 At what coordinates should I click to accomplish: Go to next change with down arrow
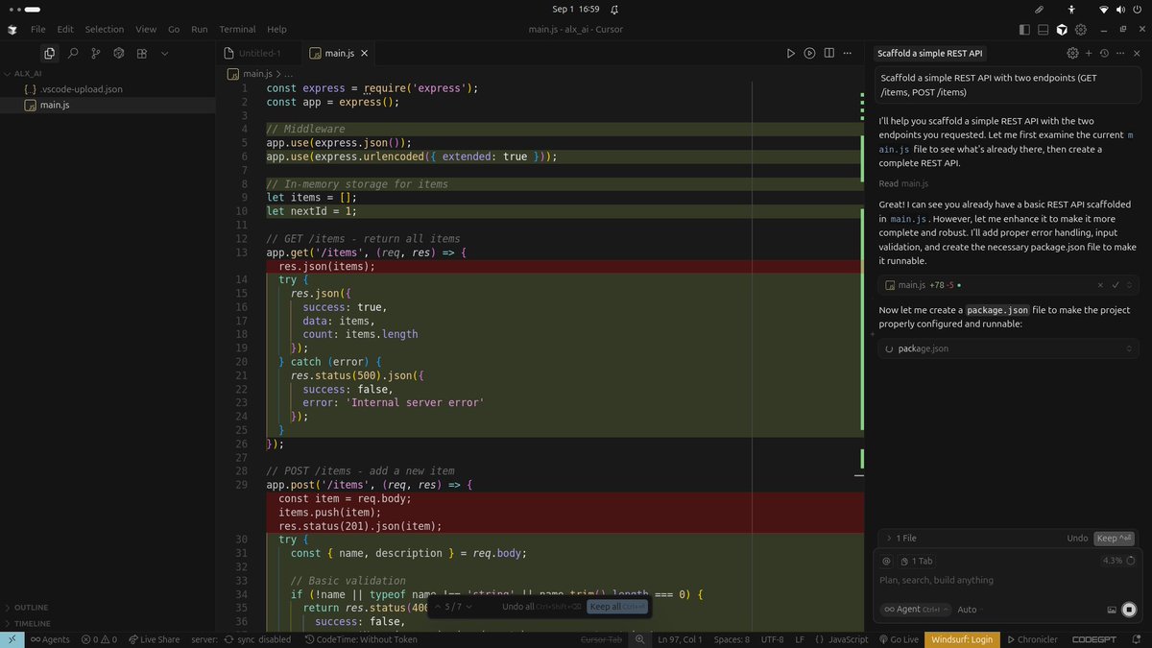click(468, 607)
